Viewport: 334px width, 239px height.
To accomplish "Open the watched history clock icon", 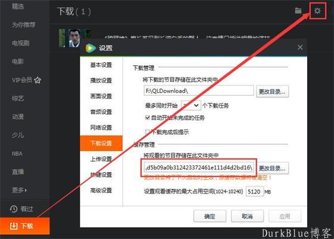I will coord(14,209).
